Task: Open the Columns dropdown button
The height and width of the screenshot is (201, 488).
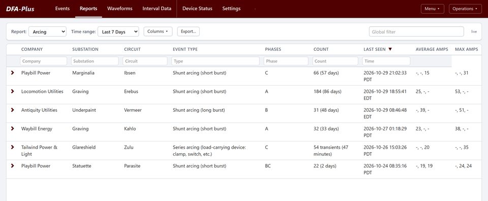Action: tap(158, 31)
